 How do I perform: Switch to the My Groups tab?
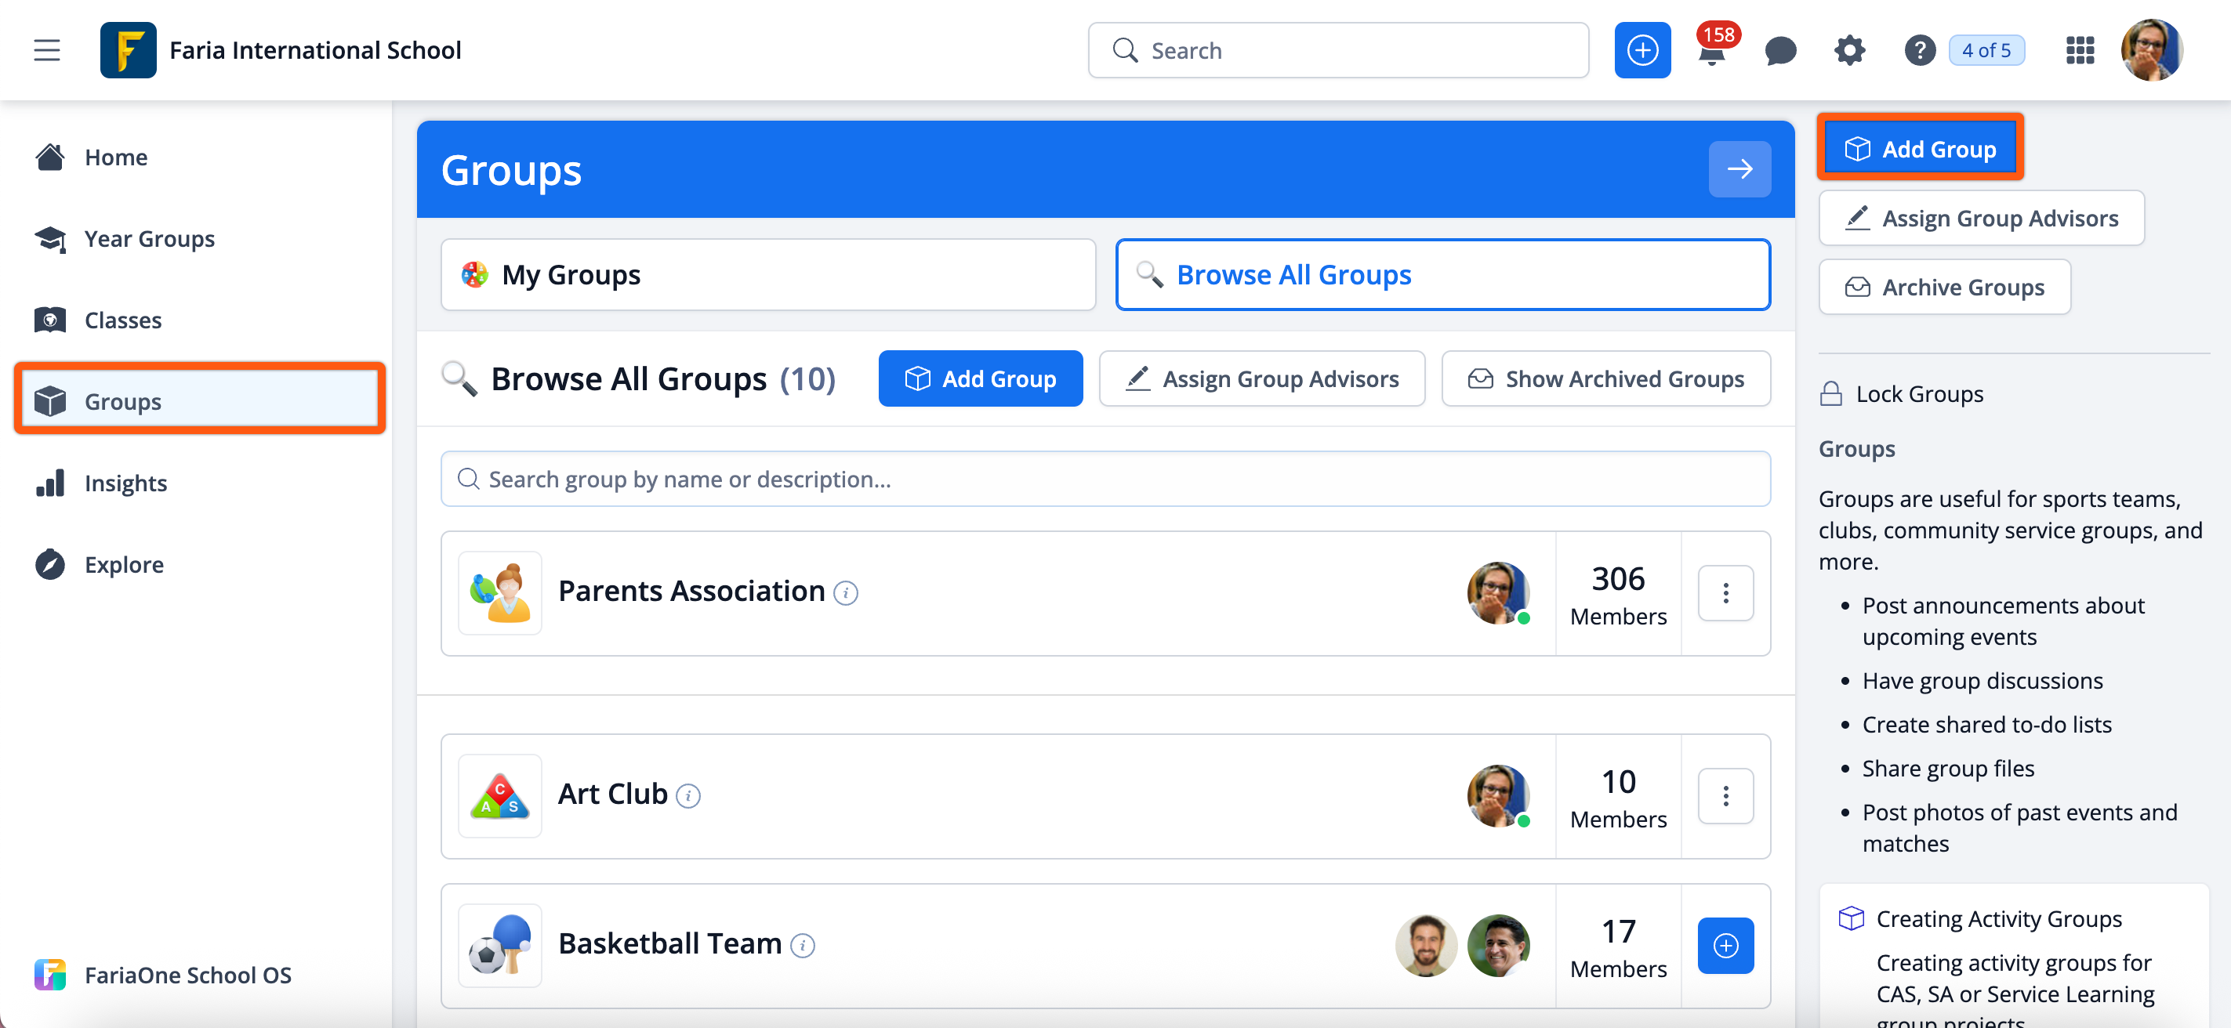767,274
